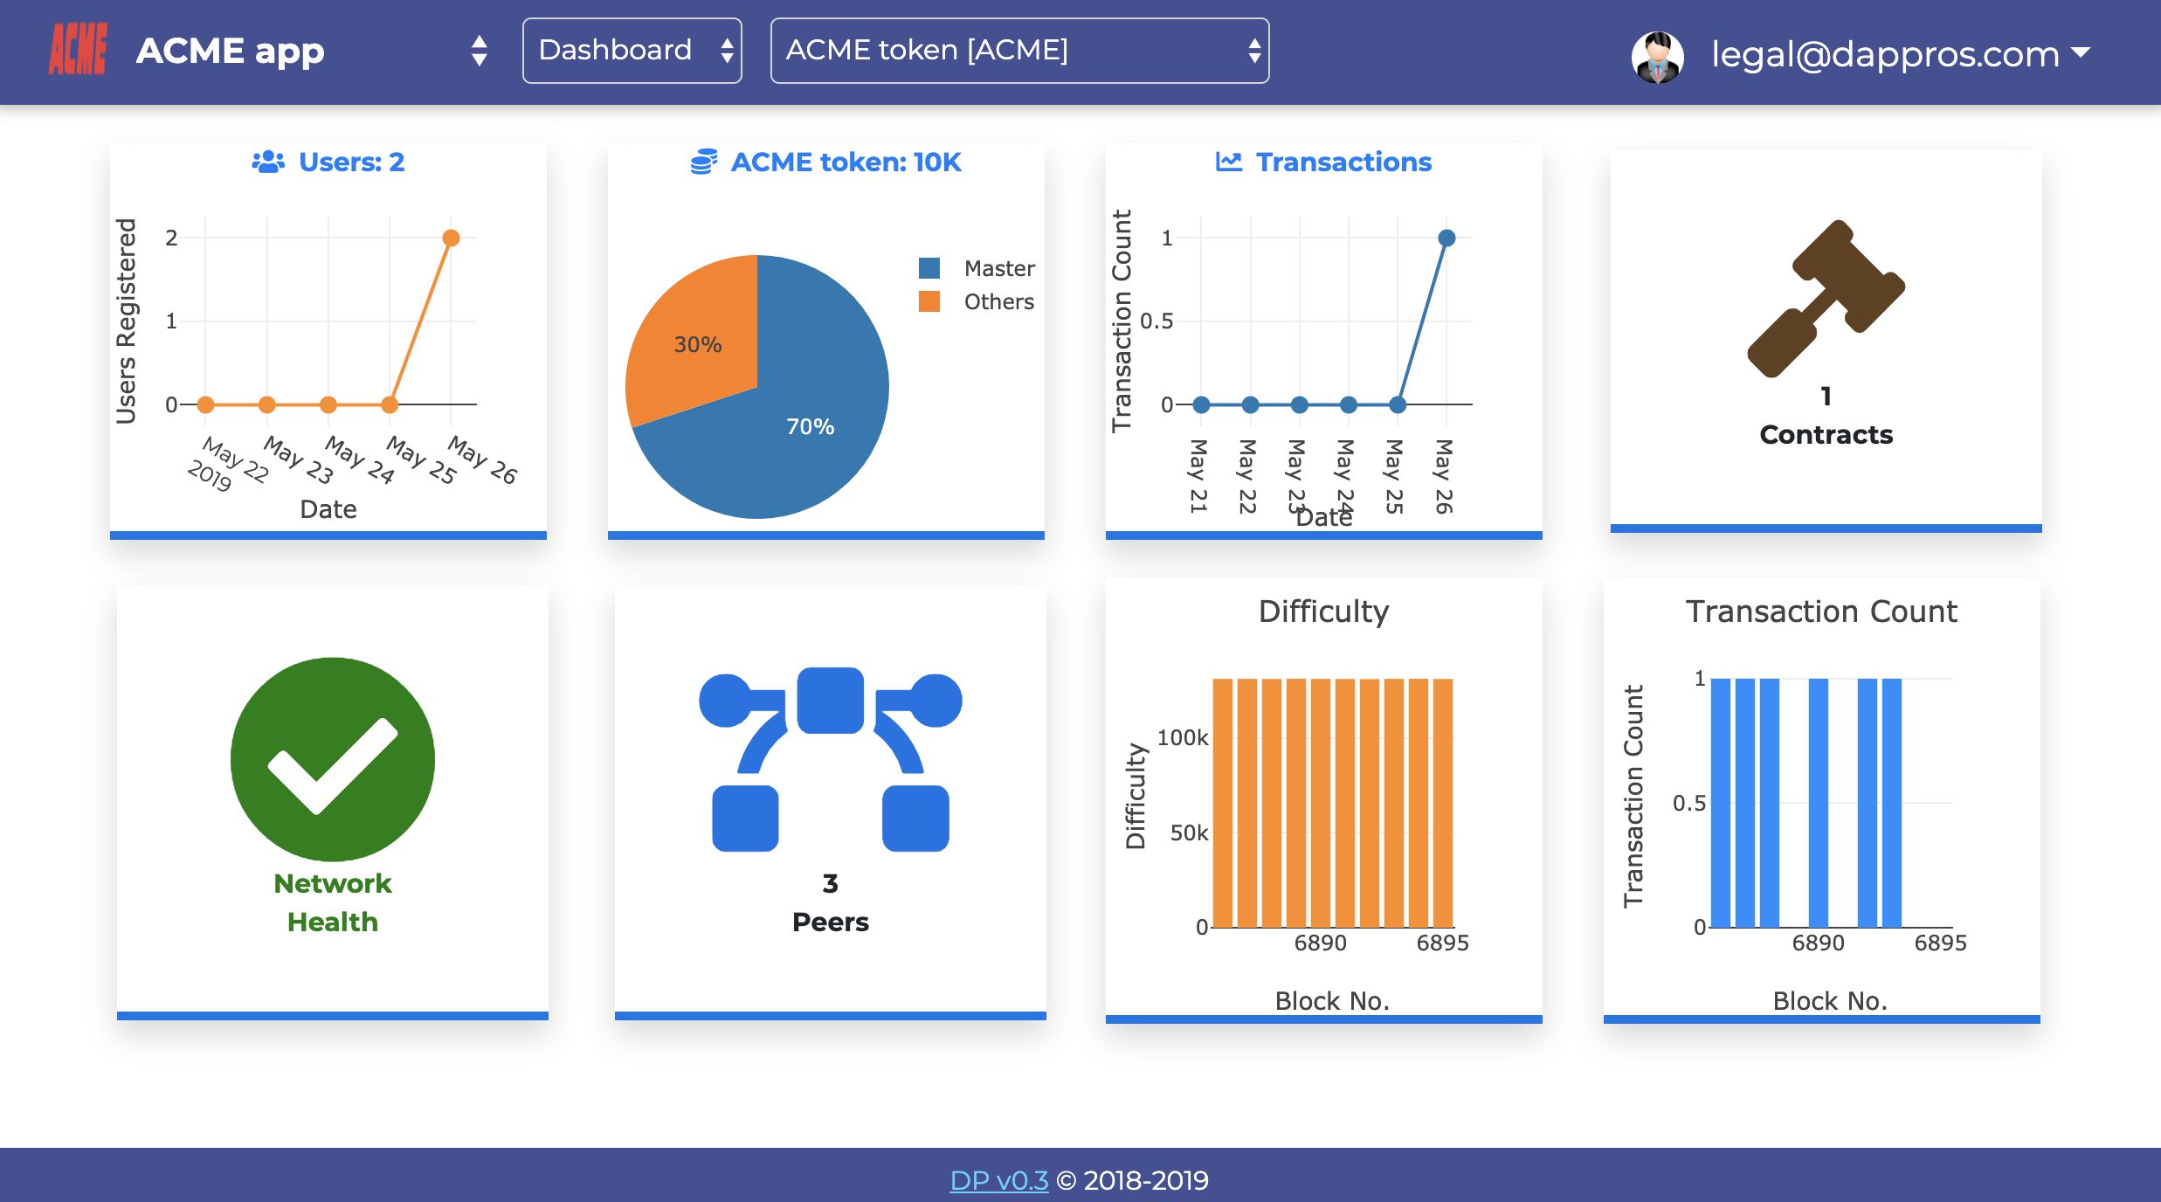Click the Transactions chart-line icon

point(1229,162)
